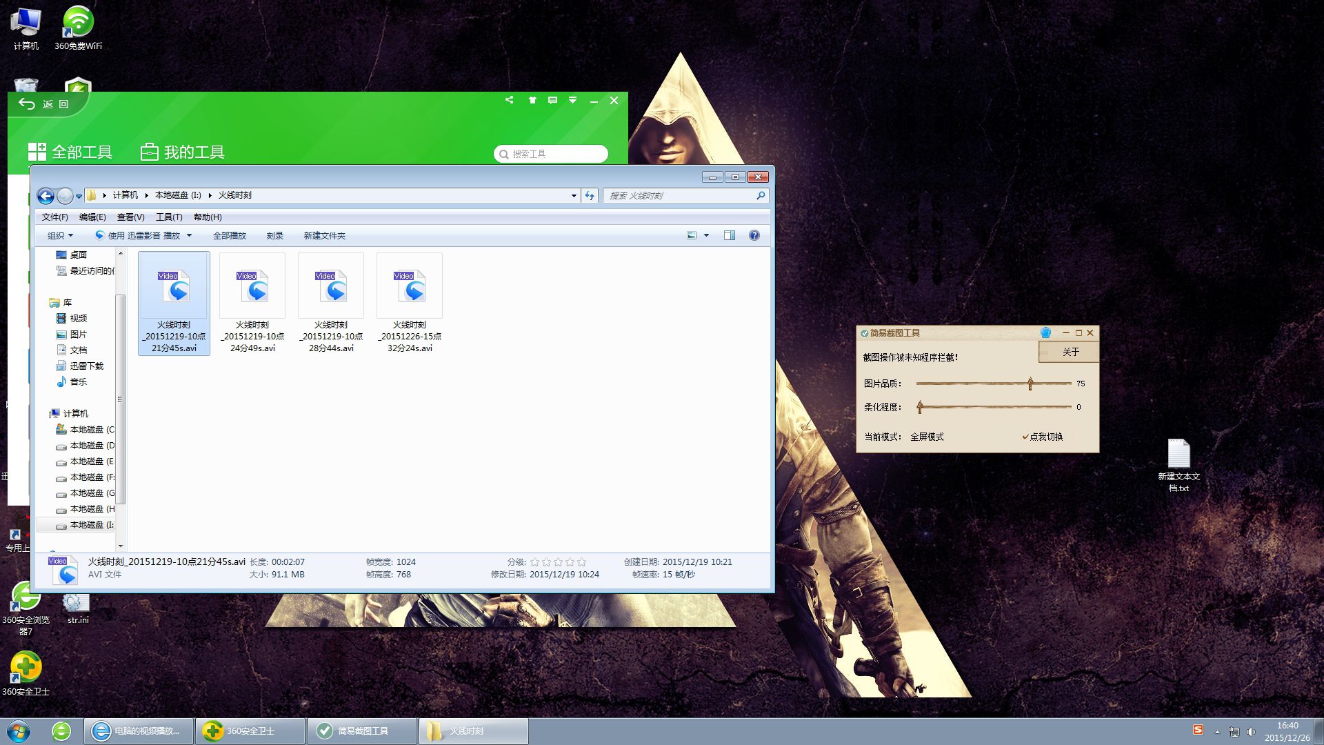Select 本地磁盘 (C:) in navigation pane
The height and width of the screenshot is (745, 1324).
click(x=85, y=430)
